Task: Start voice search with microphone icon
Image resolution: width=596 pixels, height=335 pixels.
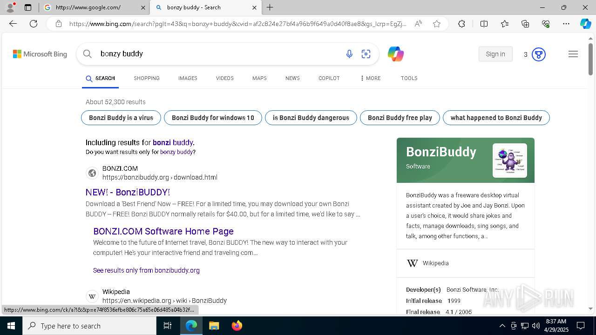Action: [349, 54]
